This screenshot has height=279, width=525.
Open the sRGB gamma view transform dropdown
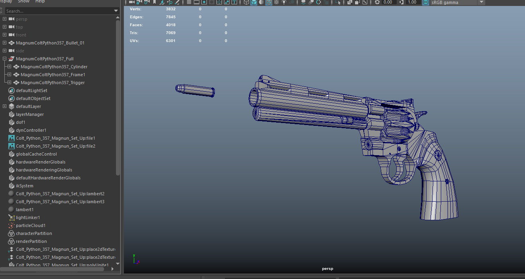[x=481, y=2]
